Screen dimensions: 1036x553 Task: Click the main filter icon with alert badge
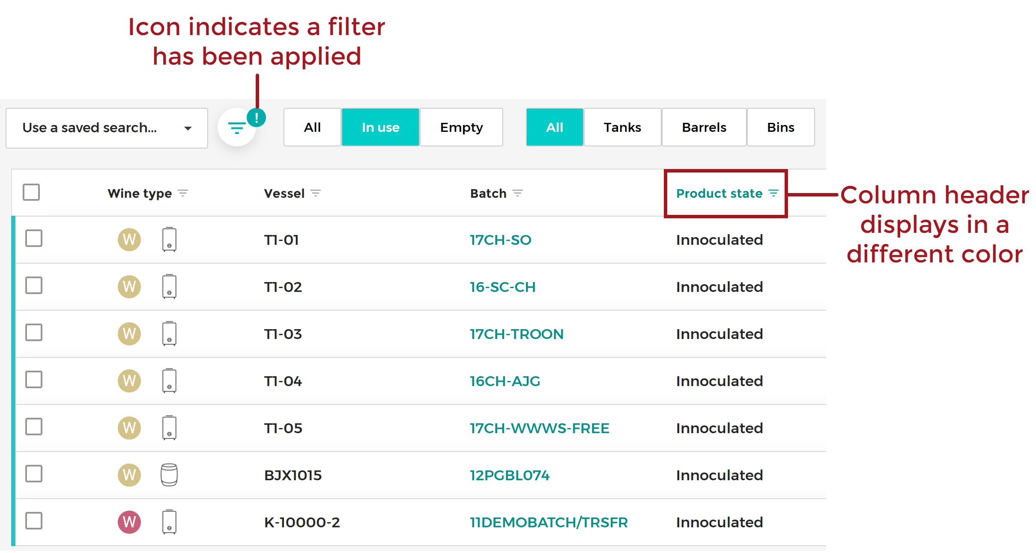(237, 128)
